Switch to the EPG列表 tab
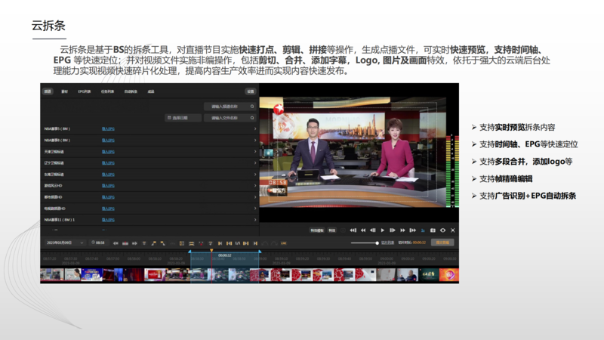This screenshot has width=604, height=340. (84, 91)
